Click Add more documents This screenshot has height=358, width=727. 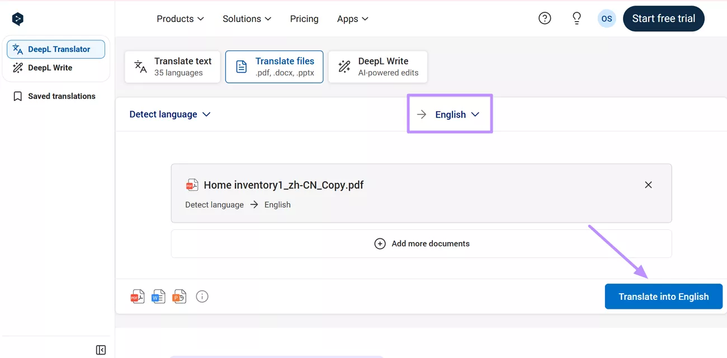click(422, 243)
